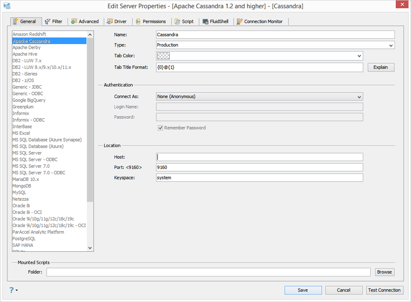Open the Tab Color dropdown arrow
This screenshot has width=411, height=302.
[359, 56]
